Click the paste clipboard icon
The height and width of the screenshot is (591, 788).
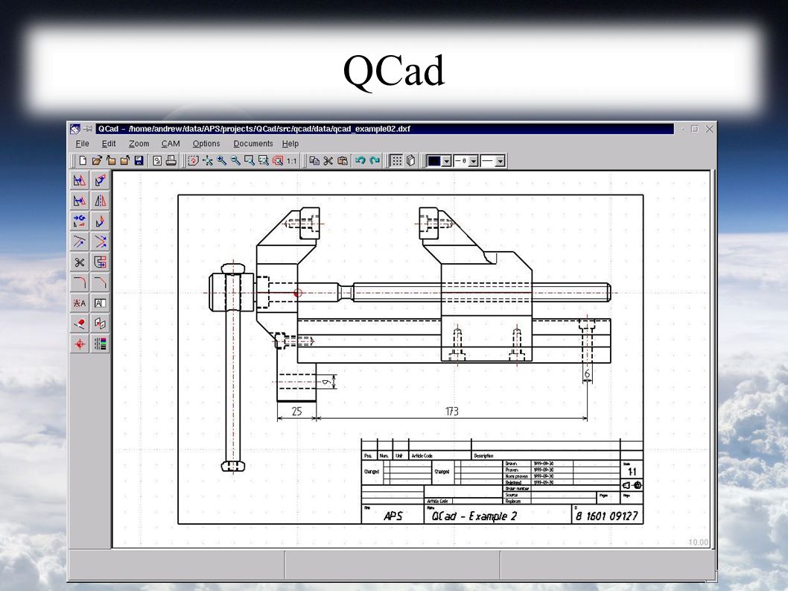(x=343, y=160)
